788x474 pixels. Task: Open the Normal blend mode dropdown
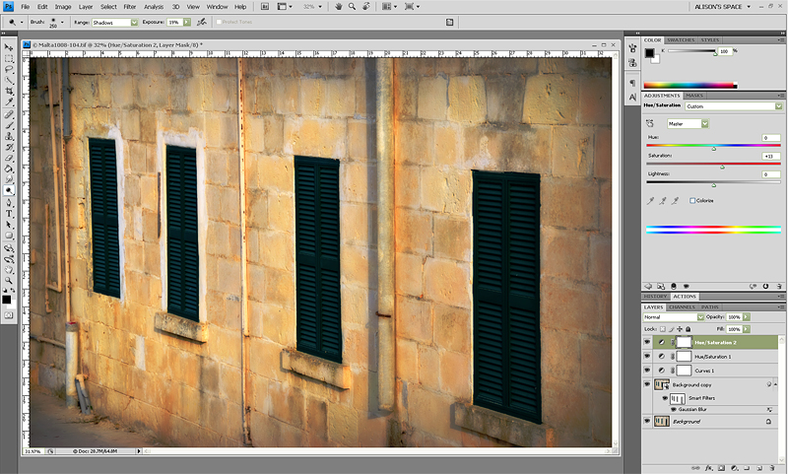[674, 317]
